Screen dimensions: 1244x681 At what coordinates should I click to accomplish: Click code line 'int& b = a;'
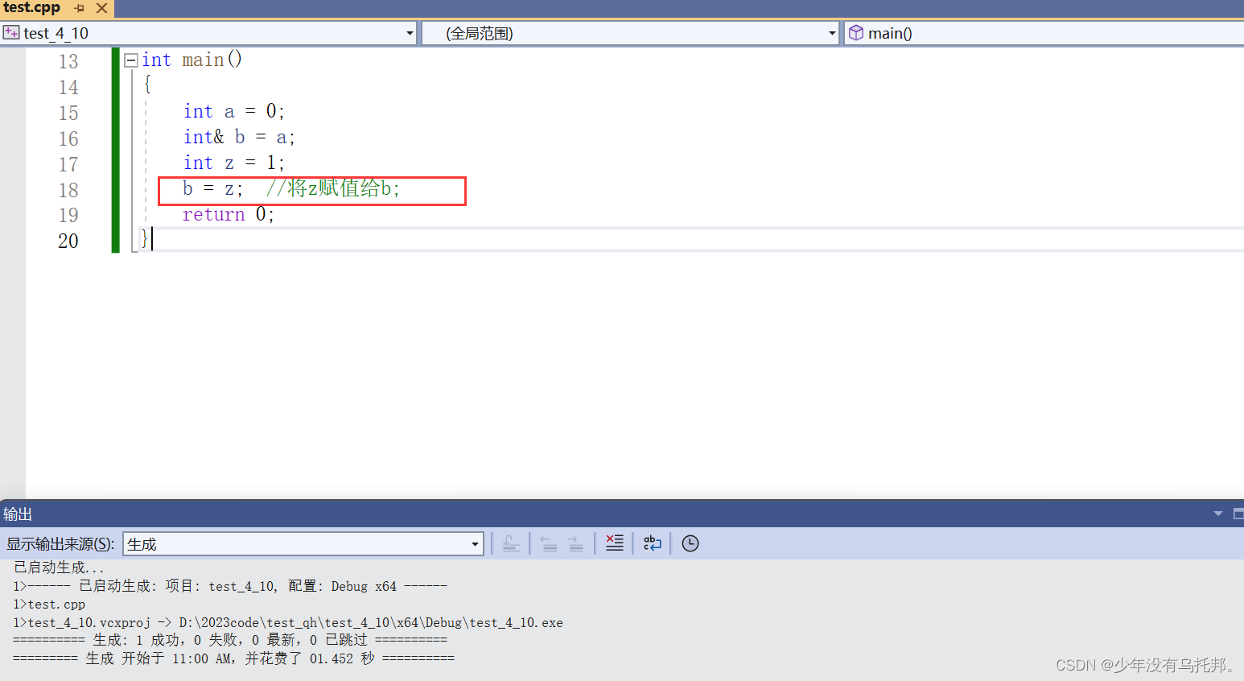239,137
